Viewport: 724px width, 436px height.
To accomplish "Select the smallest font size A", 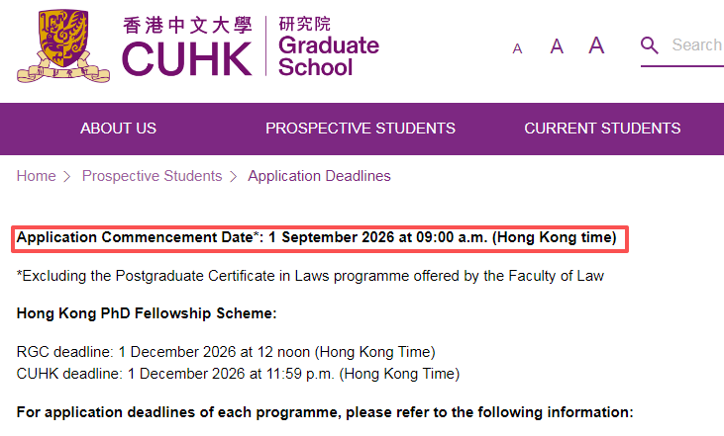I will [517, 48].
